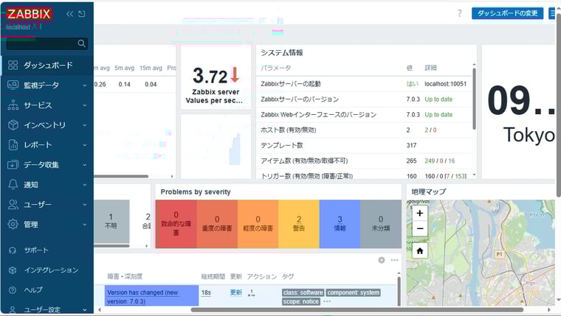Click the localhost:10051 detail text
The height and width of the screenshot is (316, 561).
[445, 84]
